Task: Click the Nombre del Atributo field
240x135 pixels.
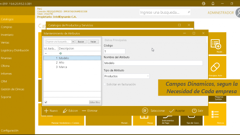Action: (x=153, y=63)
